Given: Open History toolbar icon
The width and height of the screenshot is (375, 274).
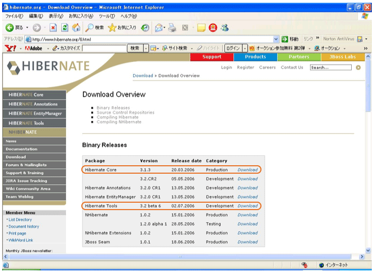Looking at the screenshot, I should 145,28.
